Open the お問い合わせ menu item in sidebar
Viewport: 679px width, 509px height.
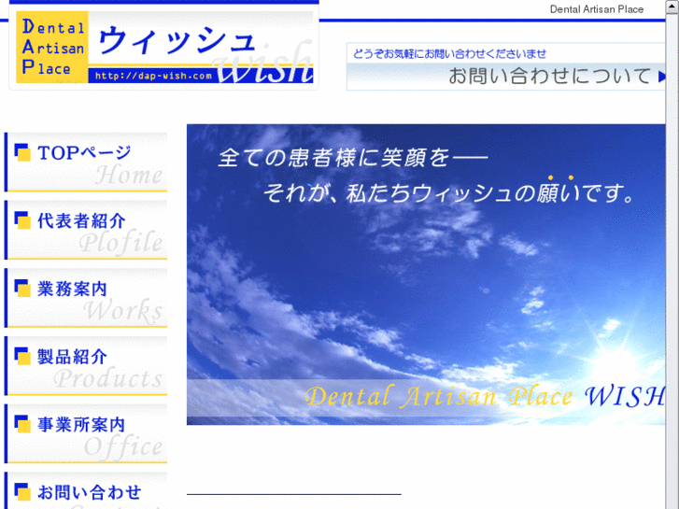[x=86, y=490]
